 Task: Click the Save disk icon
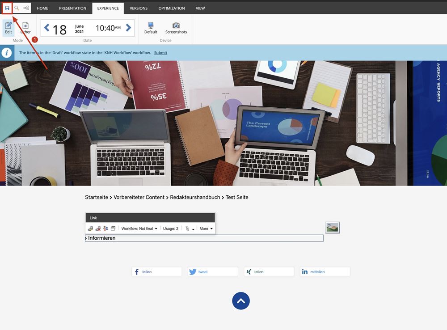coord(7,8)
